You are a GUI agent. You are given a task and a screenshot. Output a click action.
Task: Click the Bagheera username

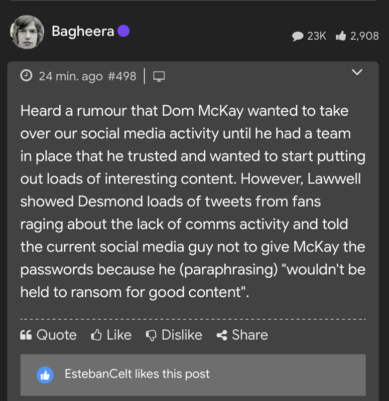83,32
